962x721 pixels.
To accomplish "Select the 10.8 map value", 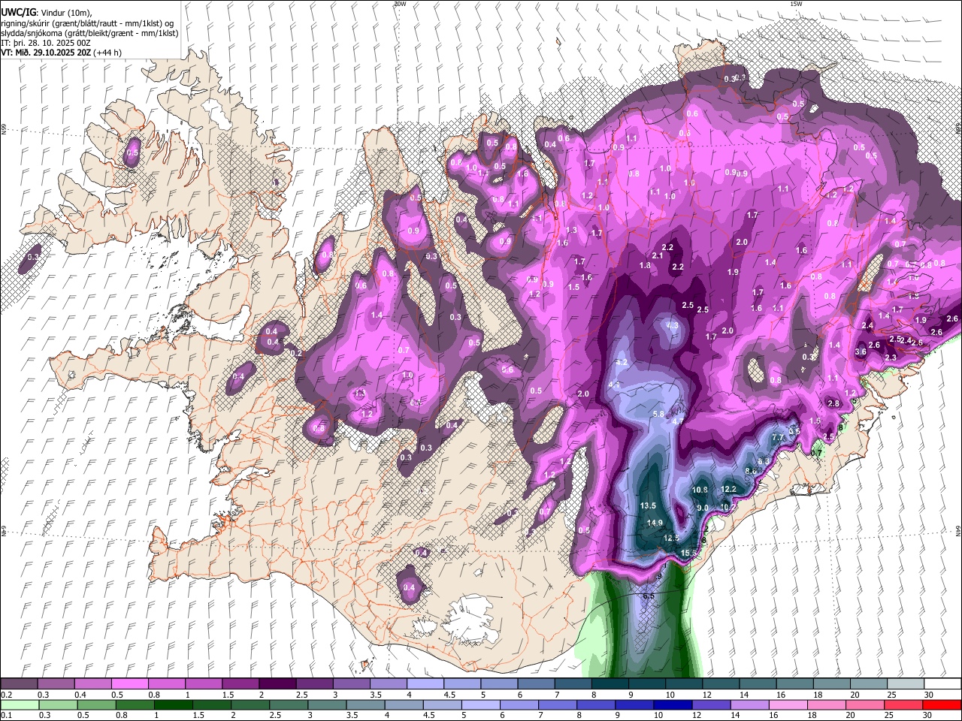I will tap(700, 490).
